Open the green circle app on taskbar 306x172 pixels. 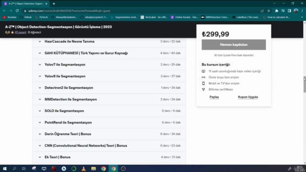click(74, 169)
